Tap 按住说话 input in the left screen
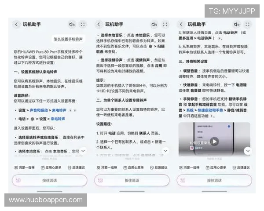This screenshot has width=264, height=211. (50, 180)
